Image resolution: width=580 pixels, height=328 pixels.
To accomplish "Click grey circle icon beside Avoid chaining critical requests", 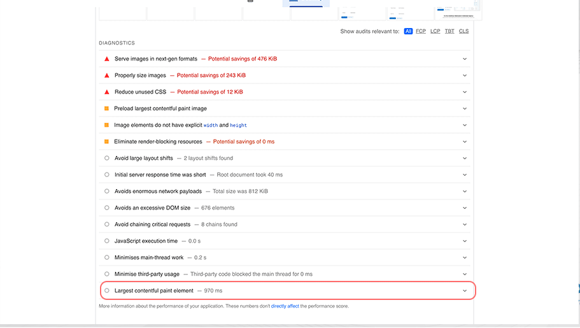I will tap(107, 224).
